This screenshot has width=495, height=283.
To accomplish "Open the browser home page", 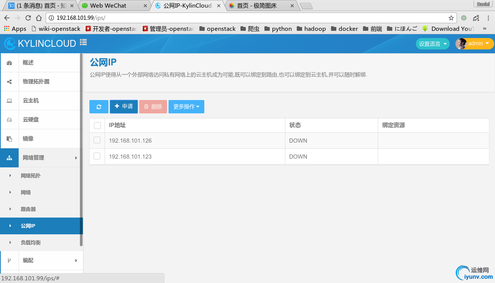I will pyautogui.click(x=38, y=18).
